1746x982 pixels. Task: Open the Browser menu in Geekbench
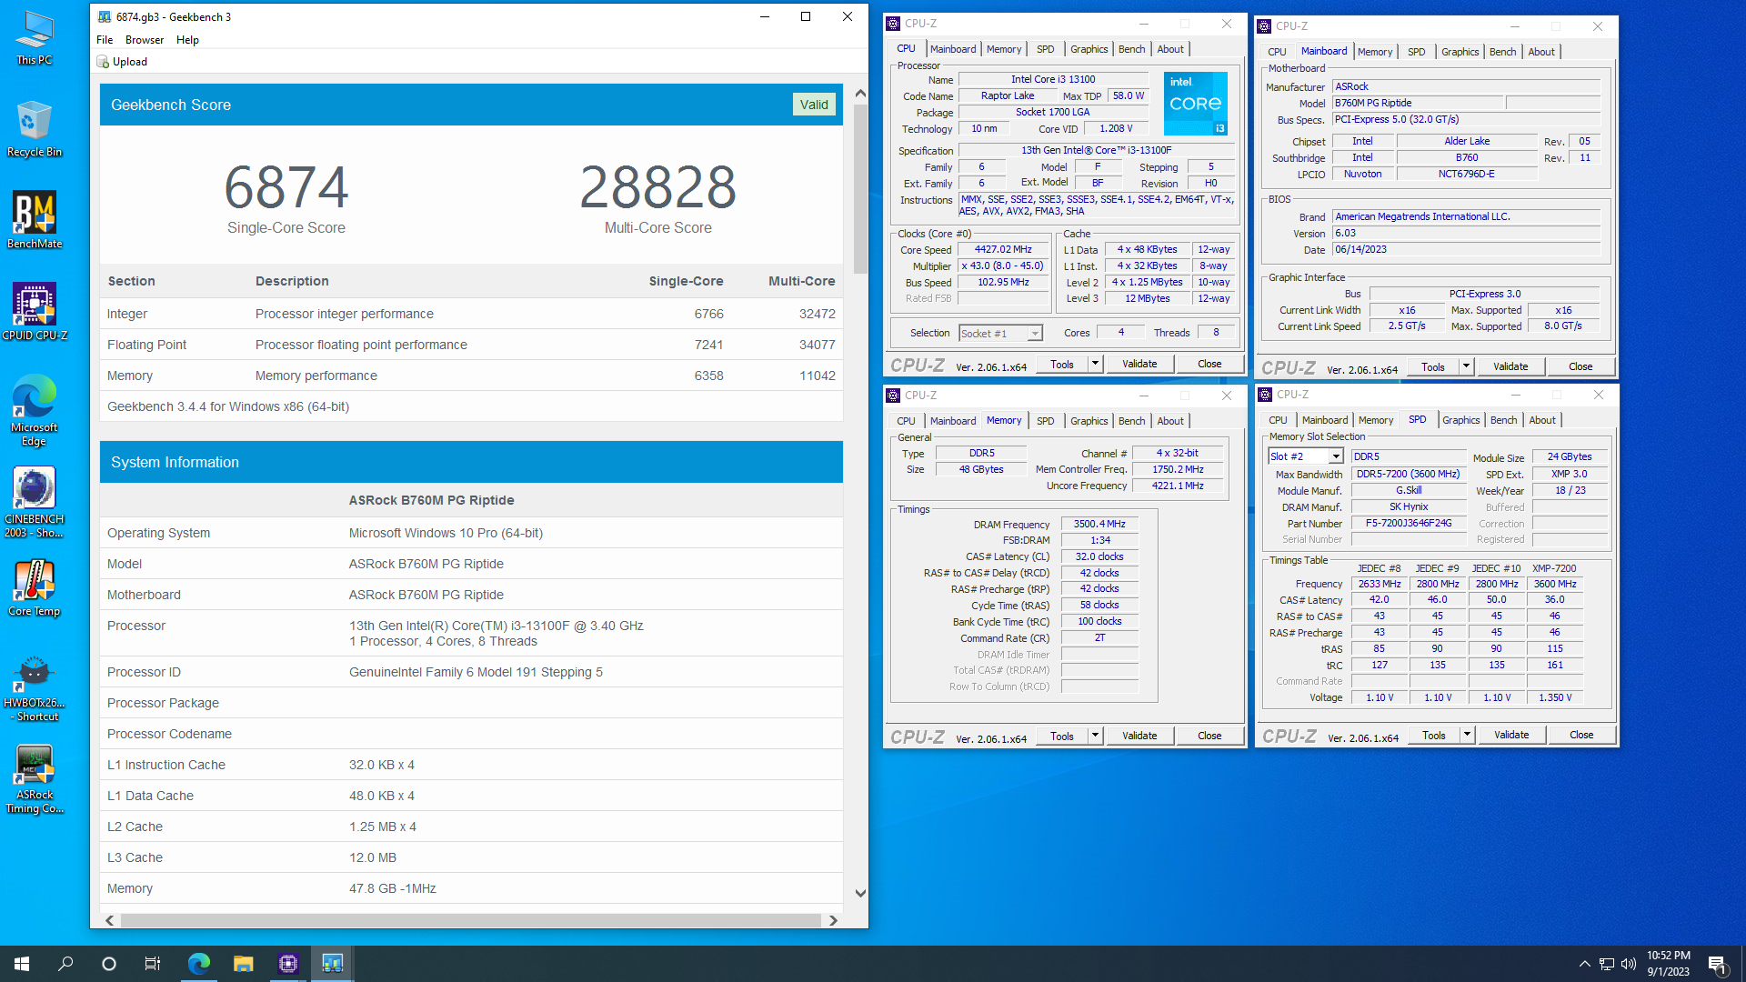coord(145,40)
